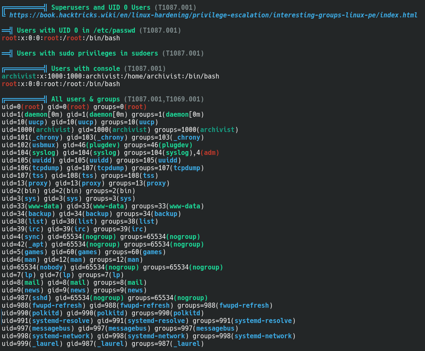Click the "All users & groups" heading
The height and width of the screenshot is (351, 425).
[x=86, y=99]
